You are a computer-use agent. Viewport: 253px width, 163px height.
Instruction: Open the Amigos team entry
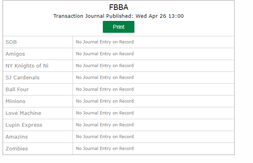(15, 54)
